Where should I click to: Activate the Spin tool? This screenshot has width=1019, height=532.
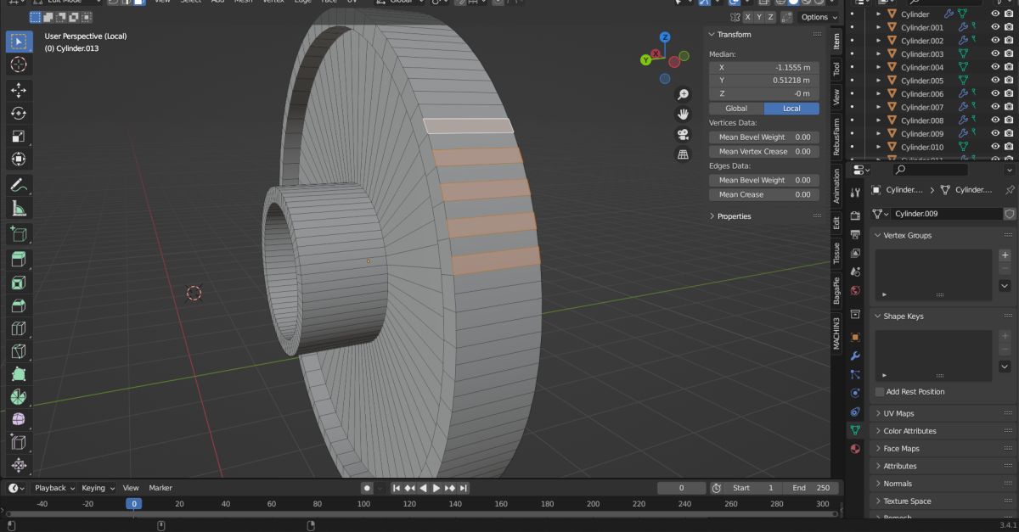[19, 397]
